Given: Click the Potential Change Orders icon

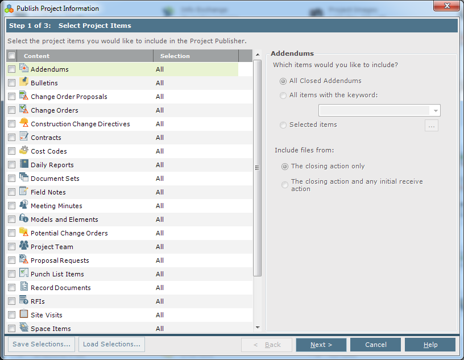Looking at the screenshot, I should [x=24, y=232].
